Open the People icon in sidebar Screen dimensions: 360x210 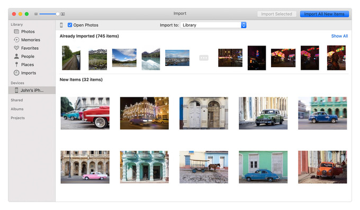point(16,56)
